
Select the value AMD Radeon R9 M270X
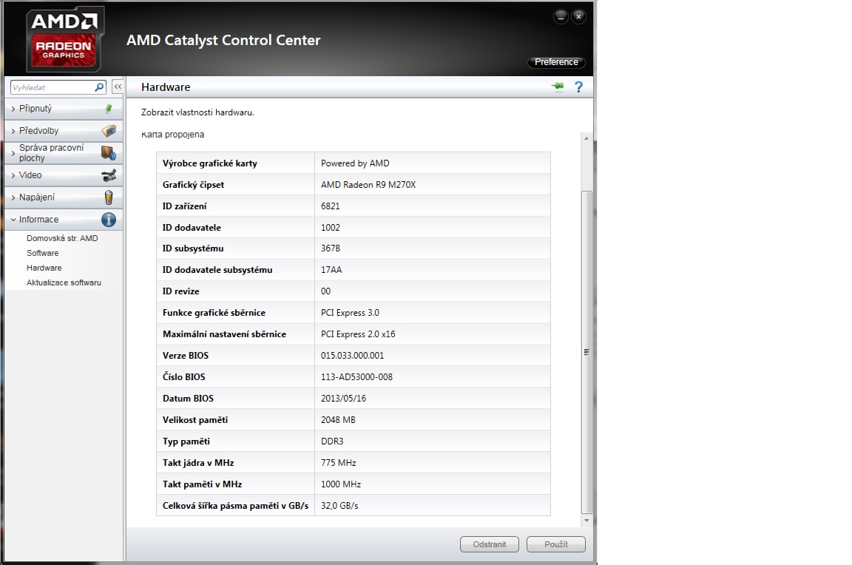[368, 185]
